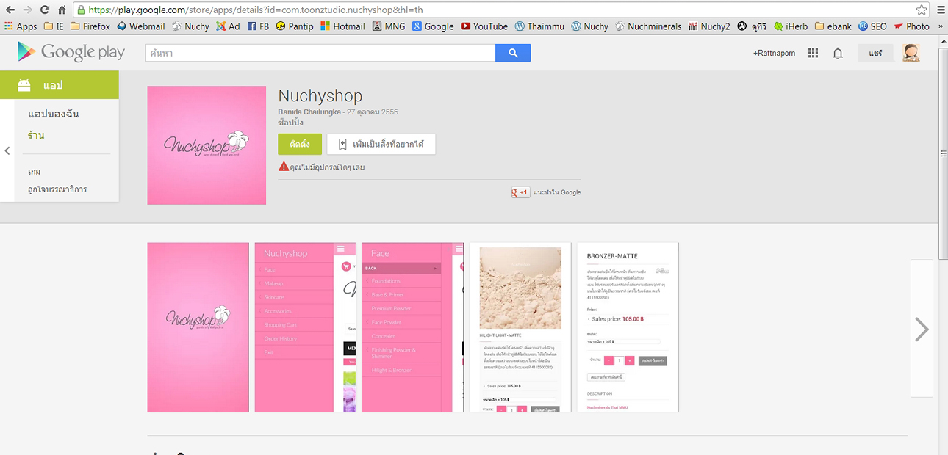This screenshot has height=455, width=948.
Task: Open the Nuchminerals bookmark
Action: click(x=649, y=26)
